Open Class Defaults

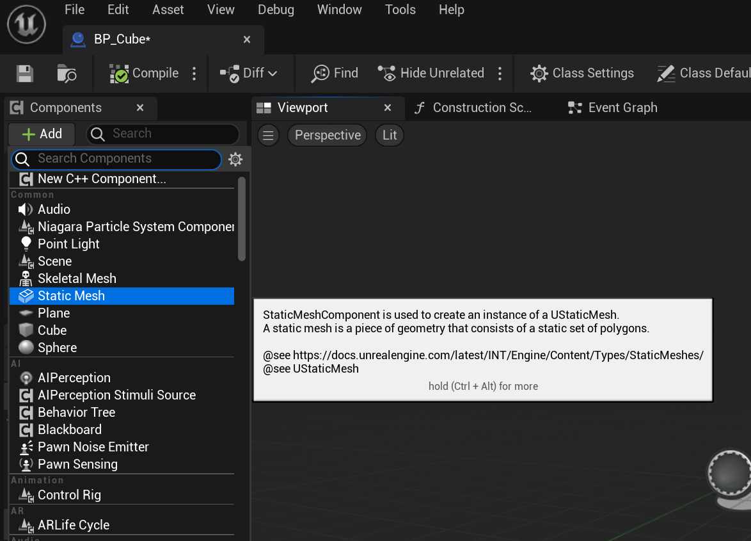703,74
